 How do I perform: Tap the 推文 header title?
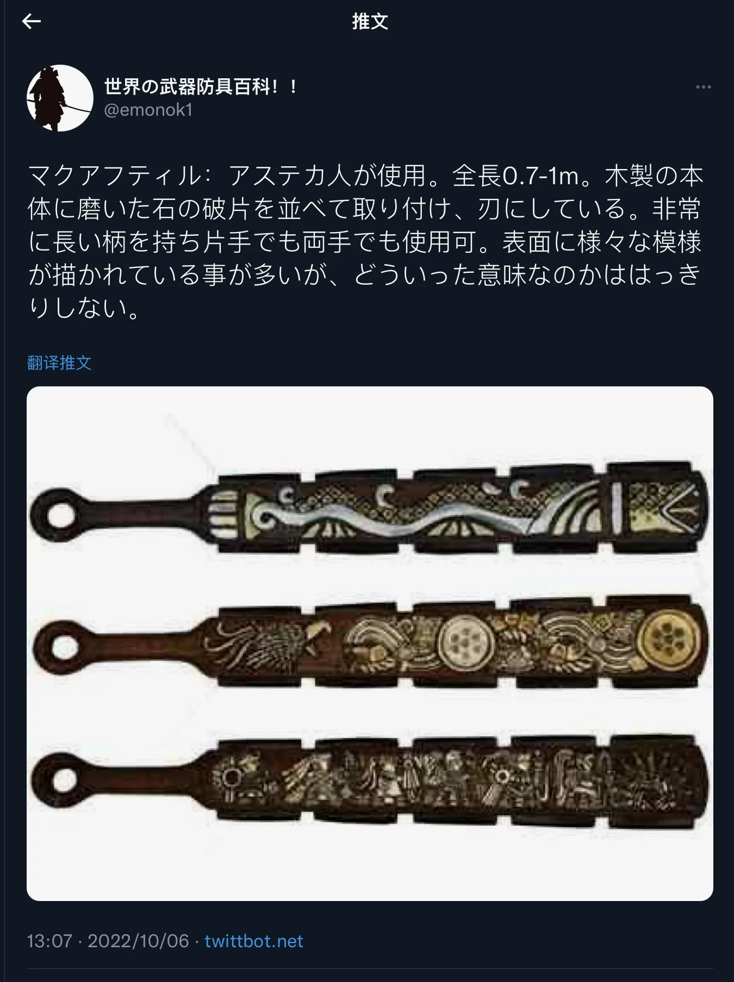tap(370, 22)
